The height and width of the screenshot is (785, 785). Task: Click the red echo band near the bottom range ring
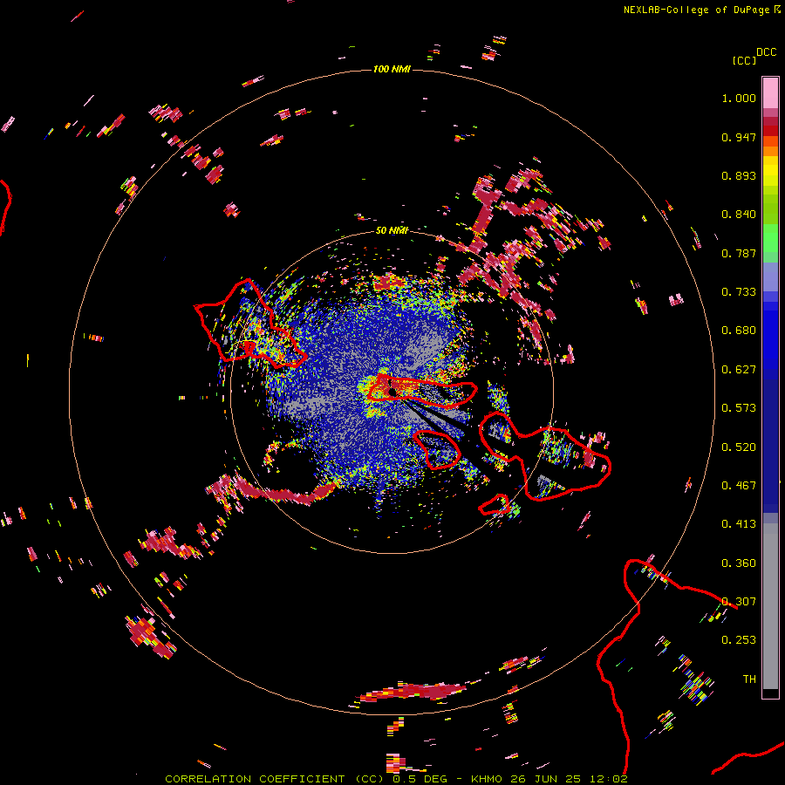coord(413,692)
